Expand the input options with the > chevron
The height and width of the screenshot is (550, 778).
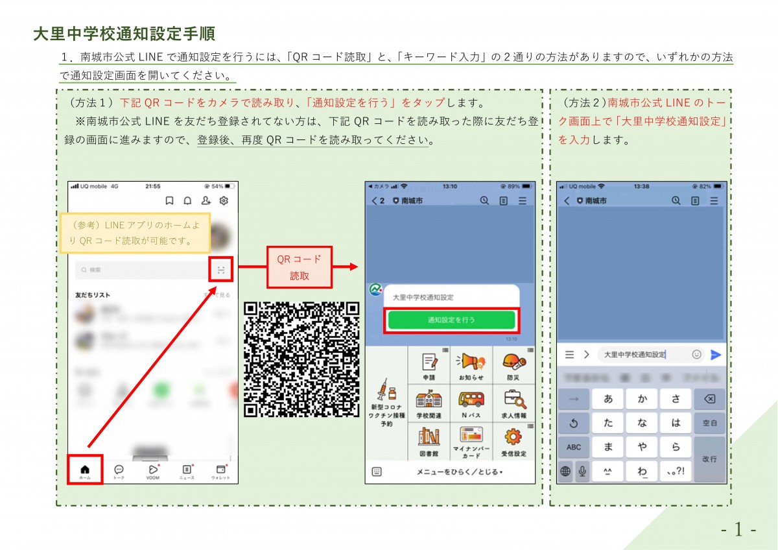(587, 355)
